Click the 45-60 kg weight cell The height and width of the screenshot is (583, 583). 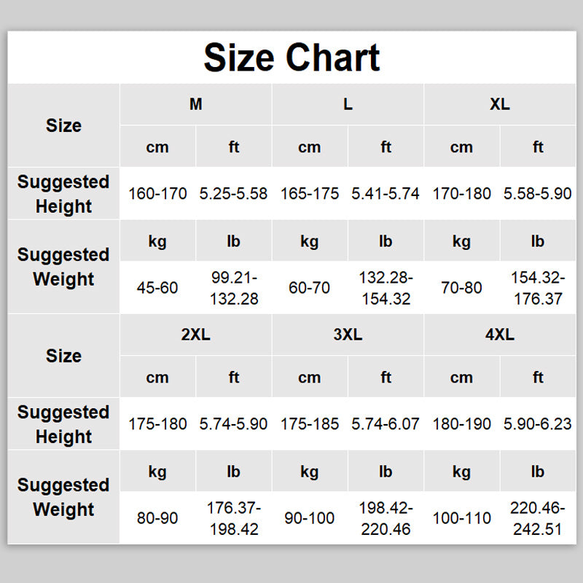pos(157,288)
